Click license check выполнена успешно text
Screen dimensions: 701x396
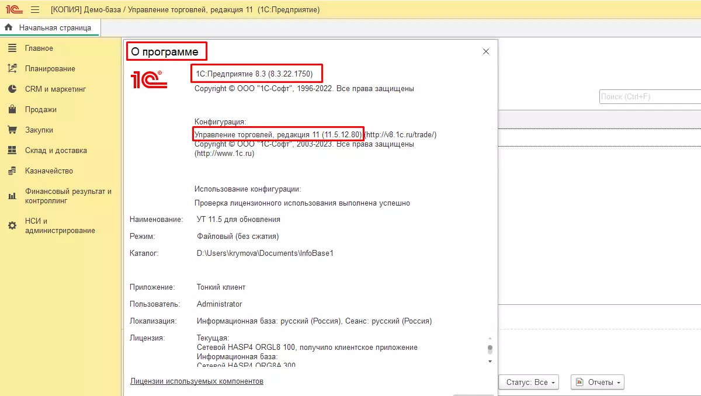click(302, 203)
